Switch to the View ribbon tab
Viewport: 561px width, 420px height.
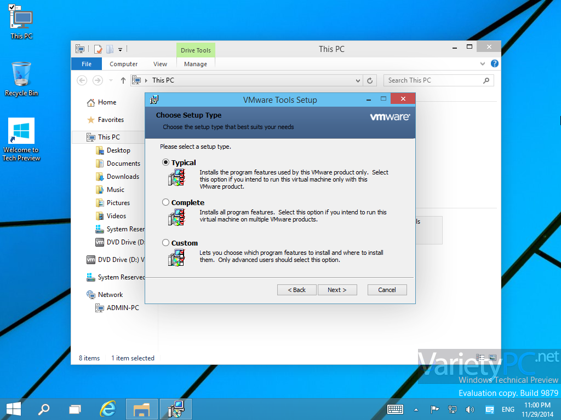tap(160, 63)
